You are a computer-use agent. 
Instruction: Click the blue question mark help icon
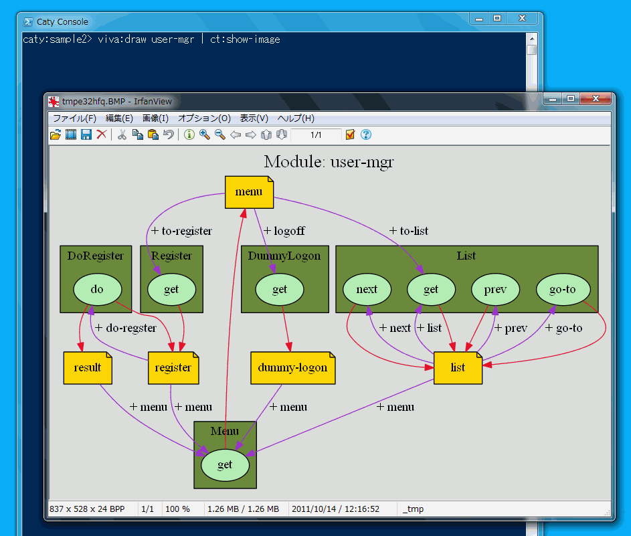(x=366, y=135)
